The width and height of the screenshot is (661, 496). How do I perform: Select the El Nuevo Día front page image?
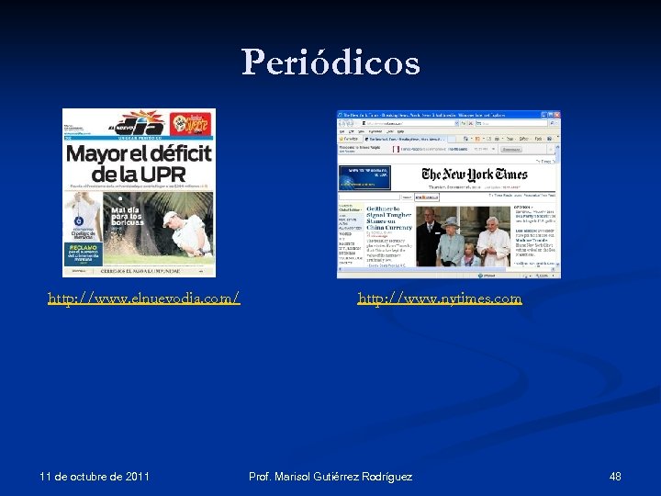(140, 193)
